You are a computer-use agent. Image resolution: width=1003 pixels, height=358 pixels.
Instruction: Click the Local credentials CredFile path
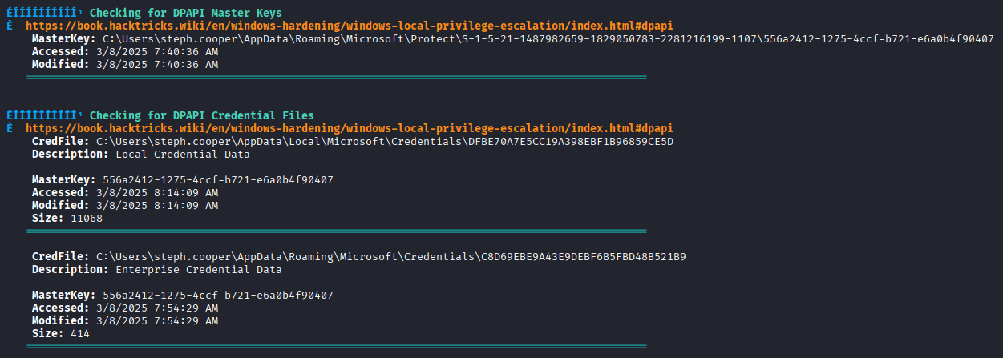point(385,141)
